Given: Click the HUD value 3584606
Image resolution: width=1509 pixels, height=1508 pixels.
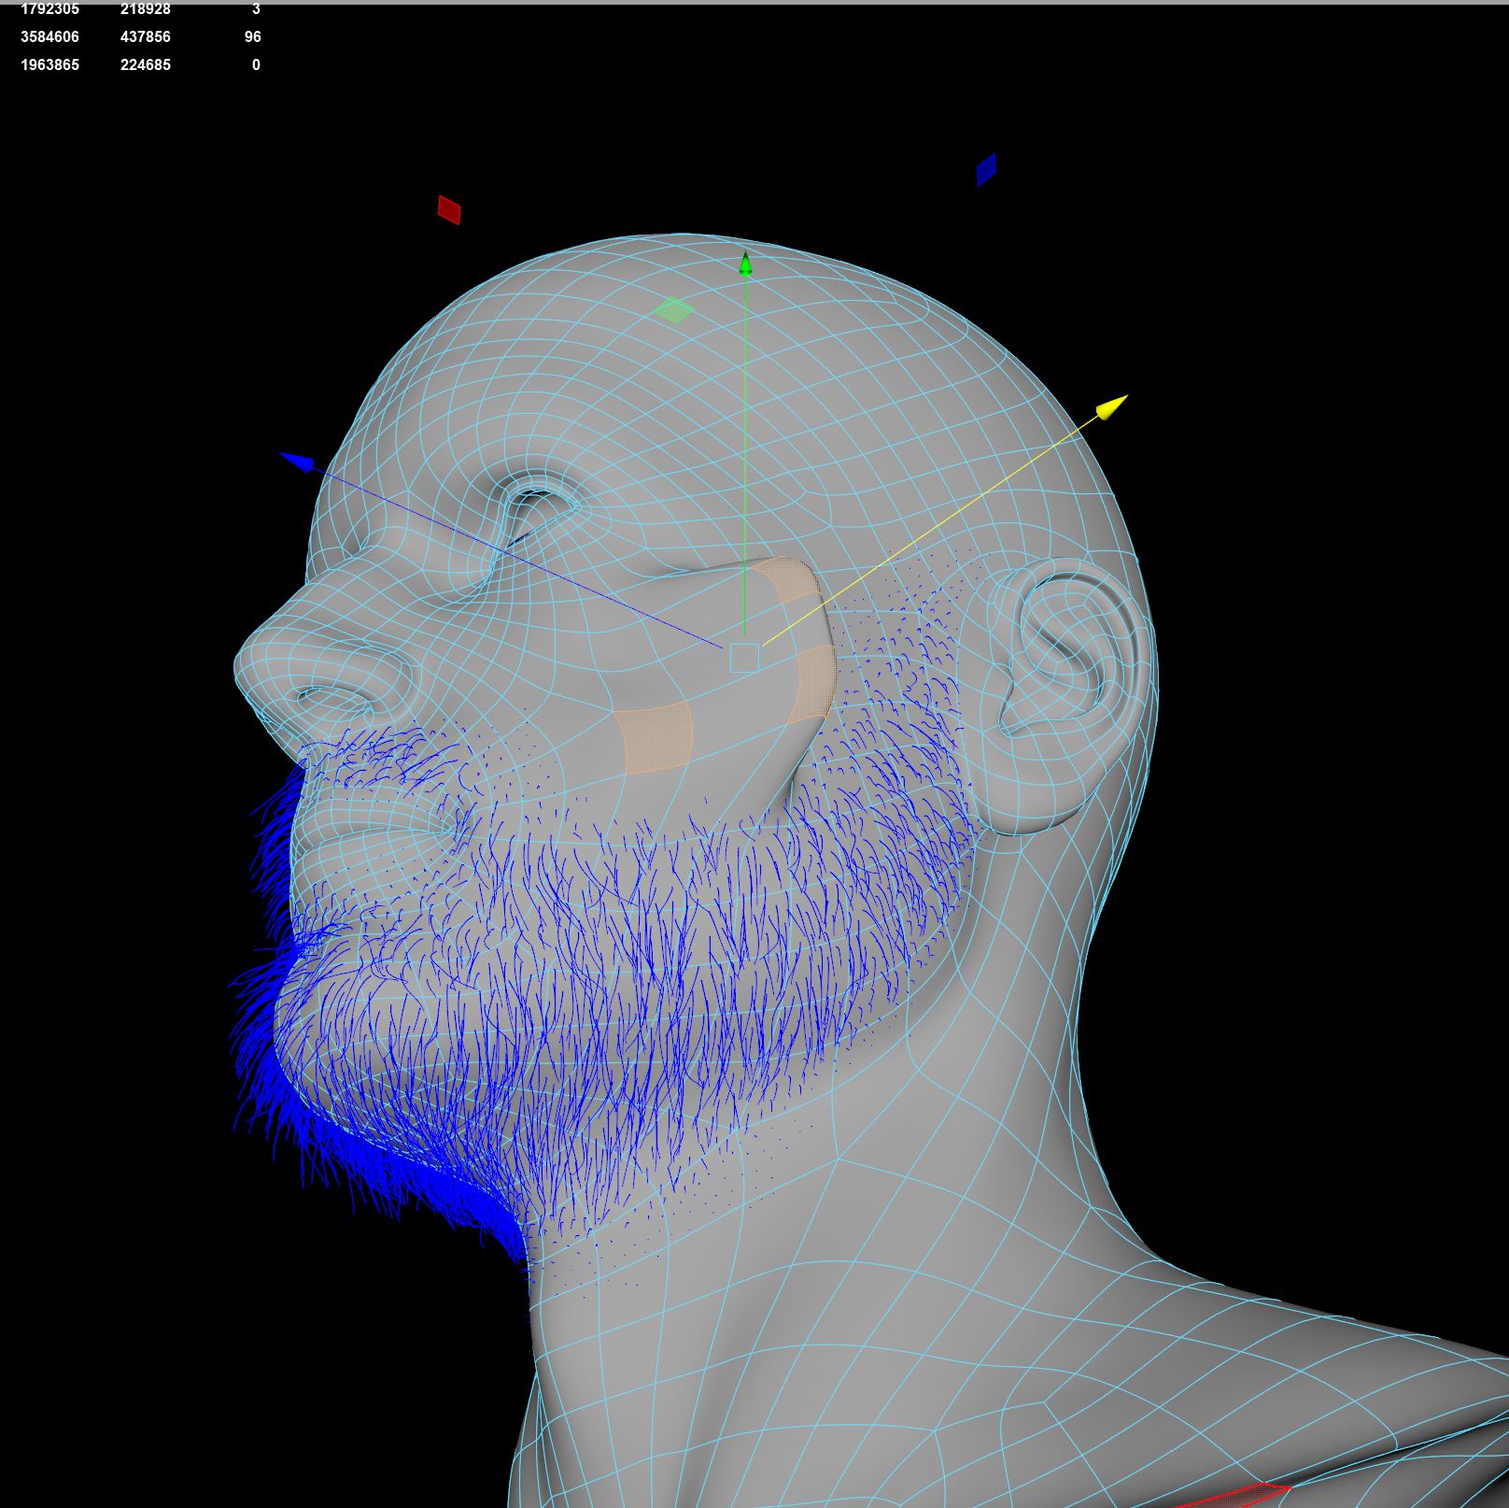Looking at the screenshot, I should [x=49, y=37].
